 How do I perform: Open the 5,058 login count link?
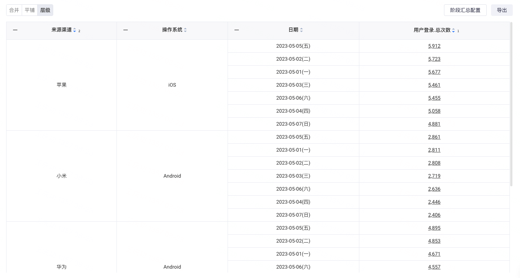click(434, 111)
